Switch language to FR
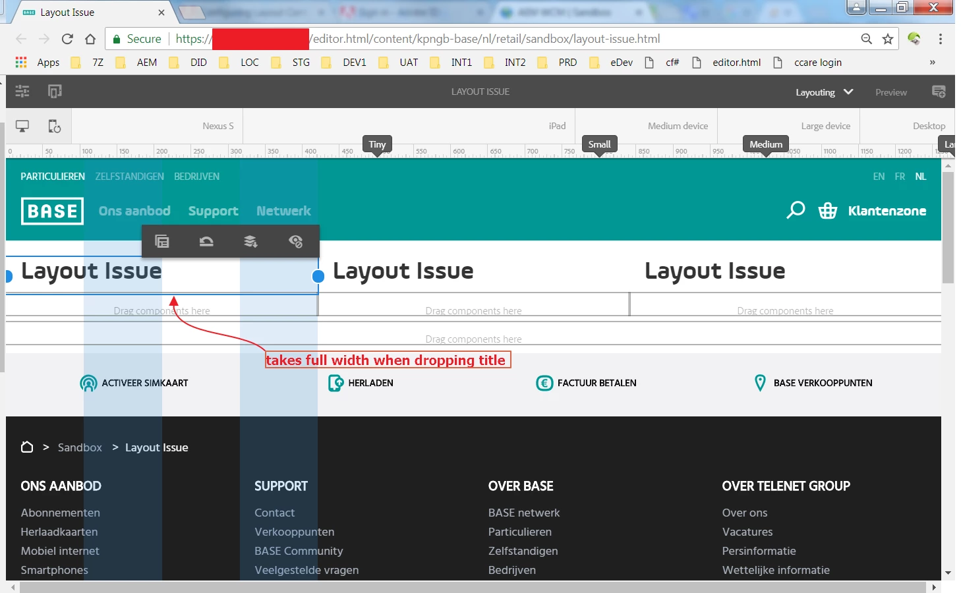The width and height of the screenshot is (961, 593). pyautogui.click(x=900, y=177)
